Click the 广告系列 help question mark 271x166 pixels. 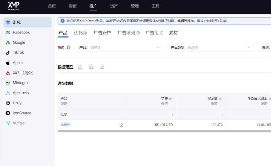click(138, 33)
